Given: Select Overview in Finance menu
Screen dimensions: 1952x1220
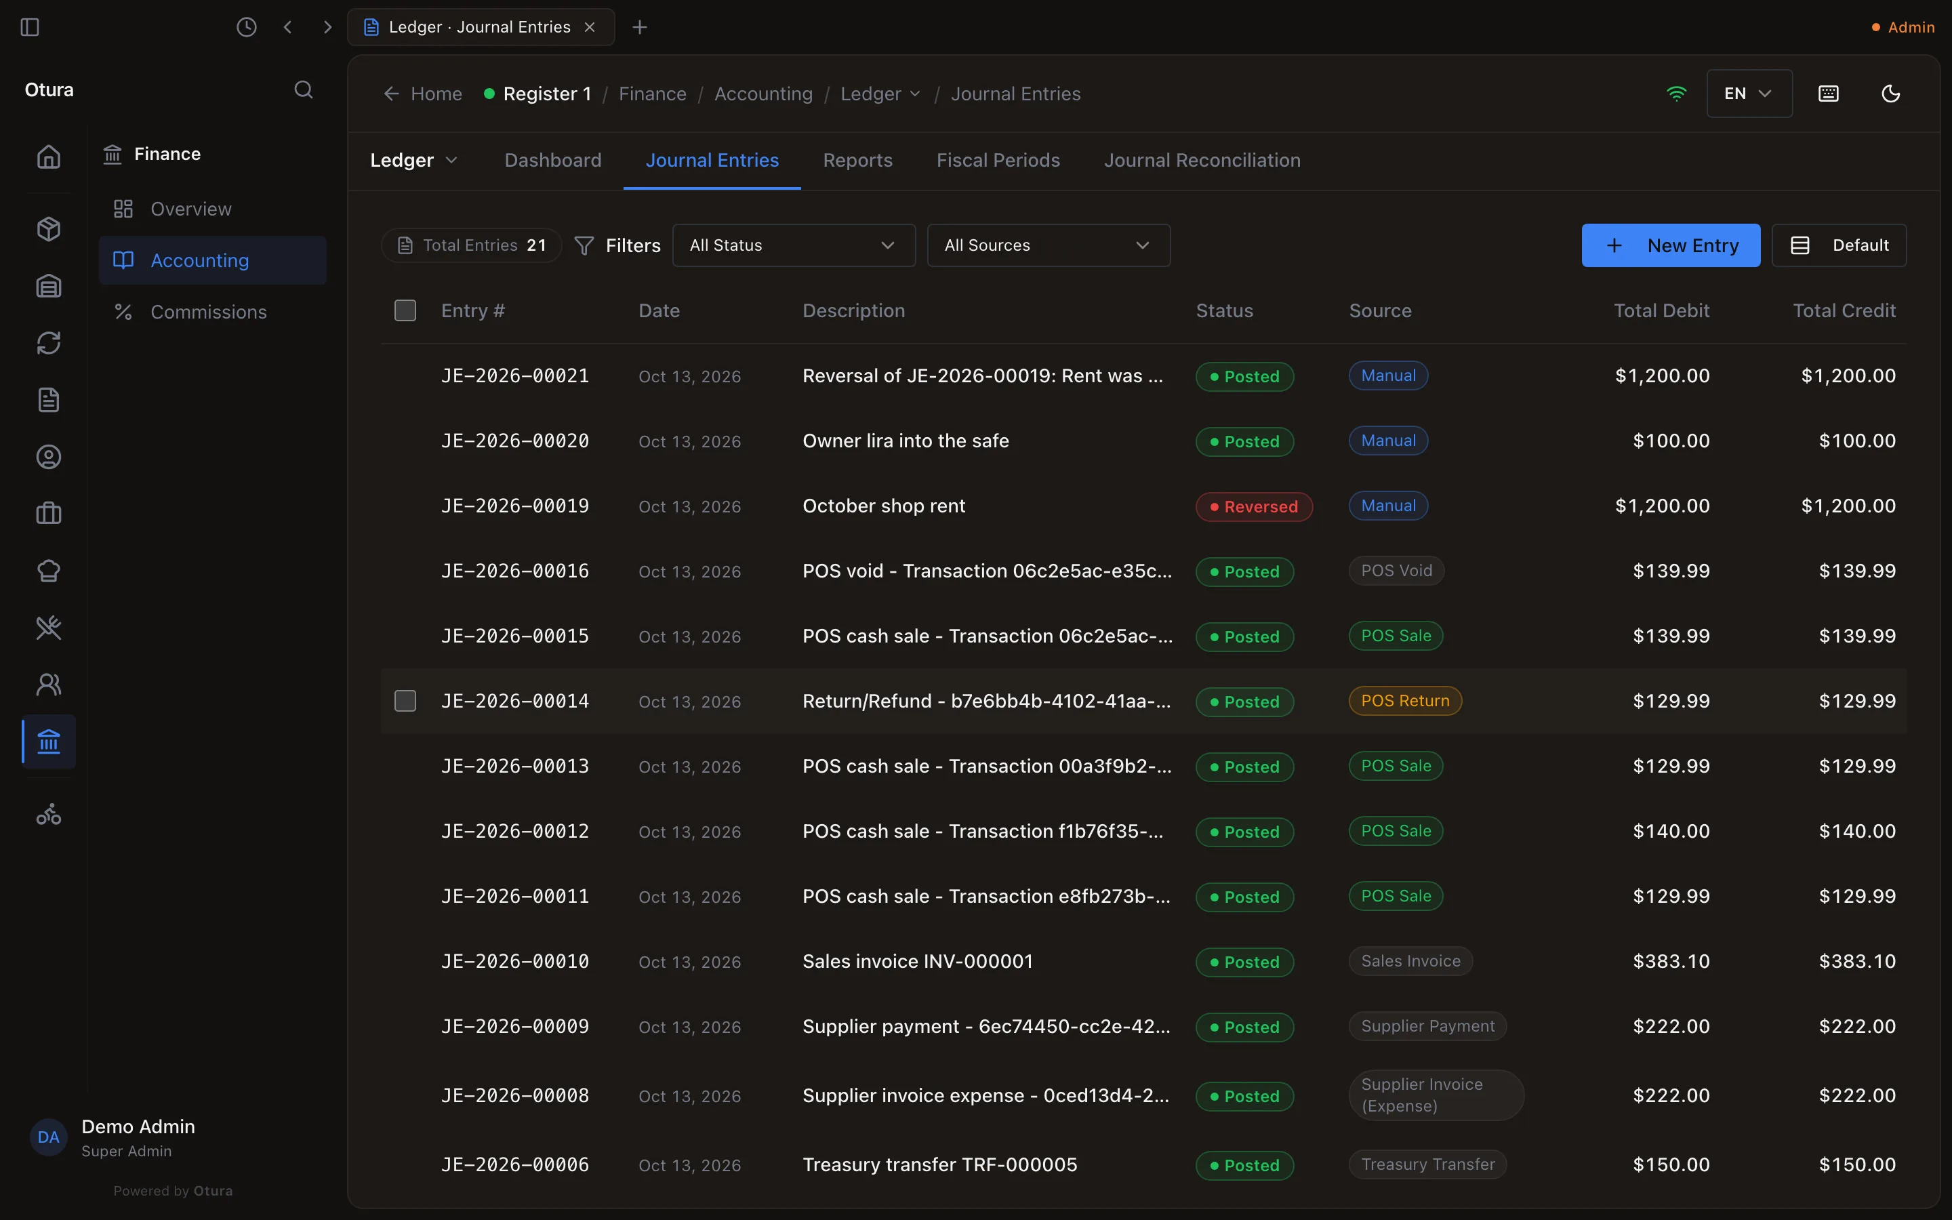Looking at the screenshot, I should (212, 209).
